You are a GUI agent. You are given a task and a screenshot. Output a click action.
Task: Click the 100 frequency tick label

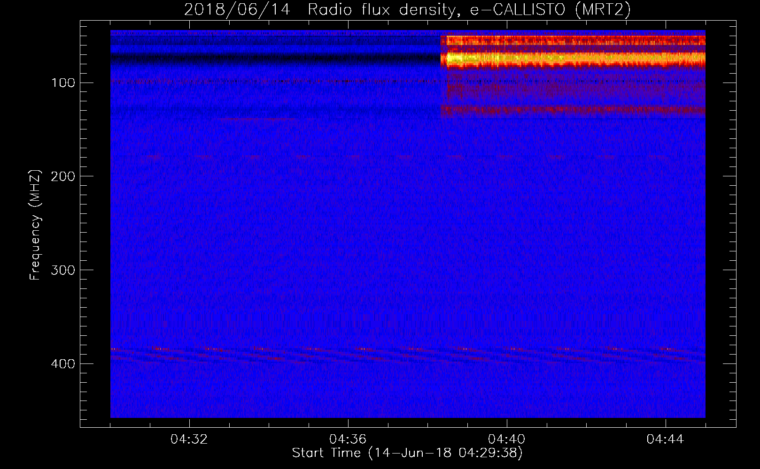(63, 83)
